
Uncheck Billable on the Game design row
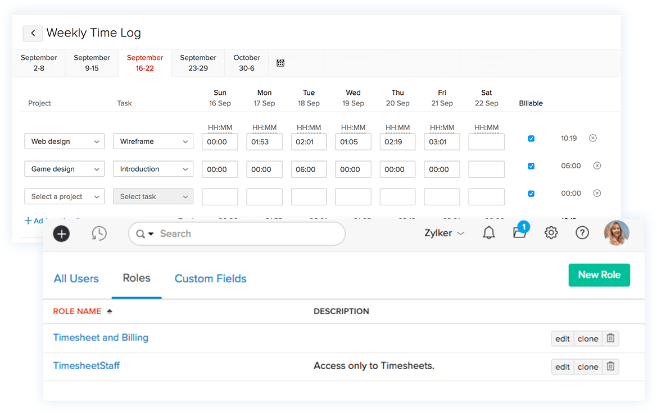(x=531, y=166)
